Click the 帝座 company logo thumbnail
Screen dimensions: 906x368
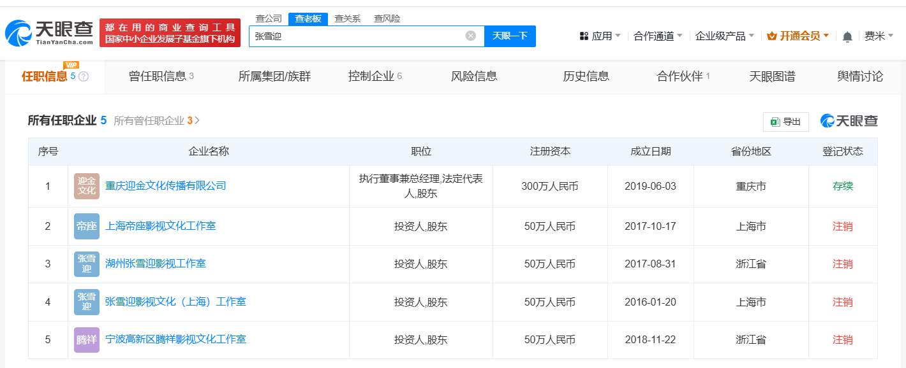87,226
